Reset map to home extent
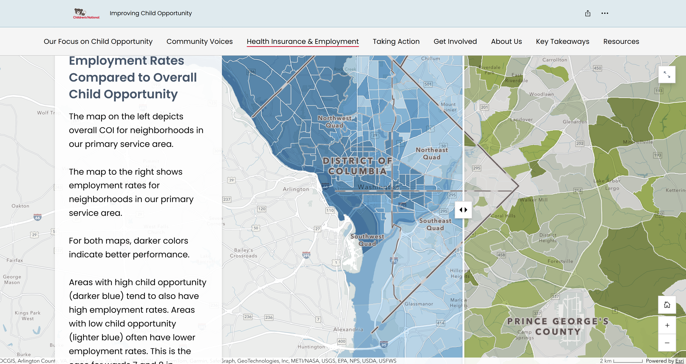The height and width of the screenshot is (364, 686). [667, 305]
